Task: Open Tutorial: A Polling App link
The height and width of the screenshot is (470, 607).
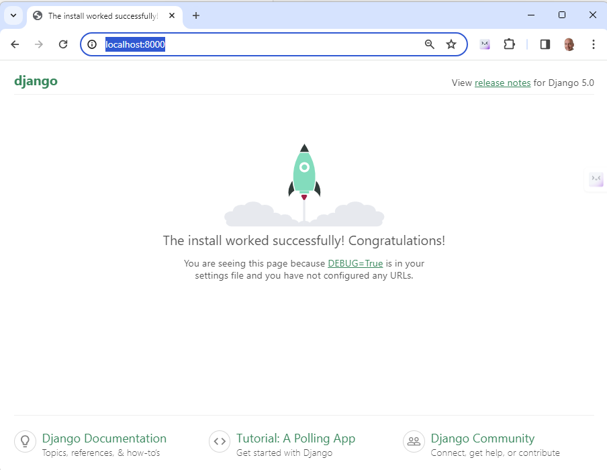Action: (x=295, y=438)
